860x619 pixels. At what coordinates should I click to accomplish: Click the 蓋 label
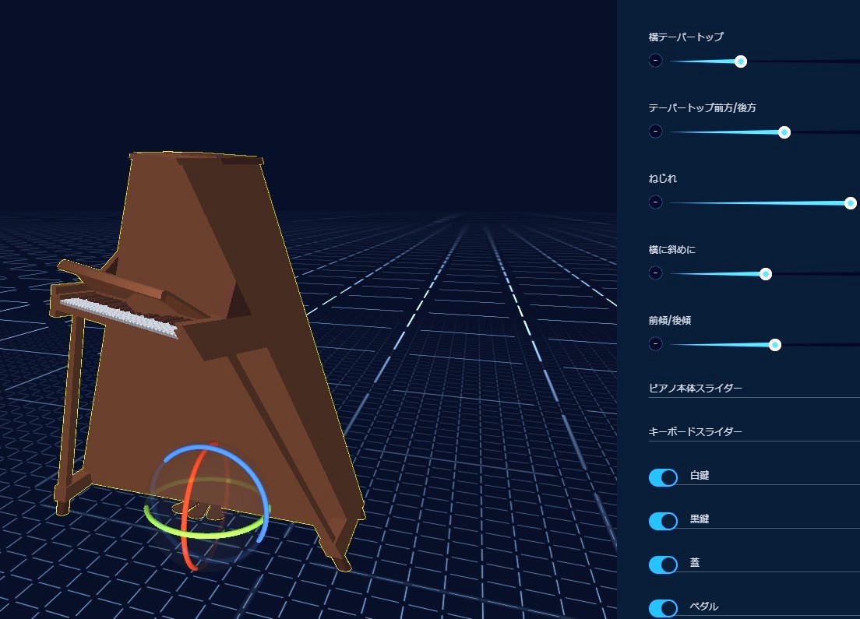[695, 562]
